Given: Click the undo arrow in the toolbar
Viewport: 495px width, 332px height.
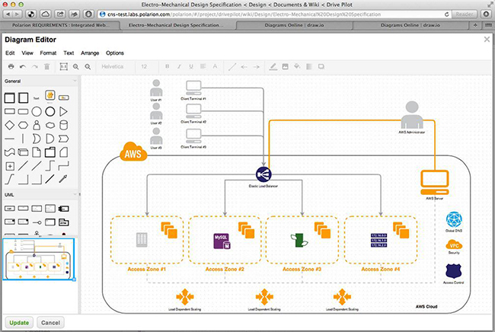Looking at the screenshot, I should pyautogui.click(x=23, y=67).
